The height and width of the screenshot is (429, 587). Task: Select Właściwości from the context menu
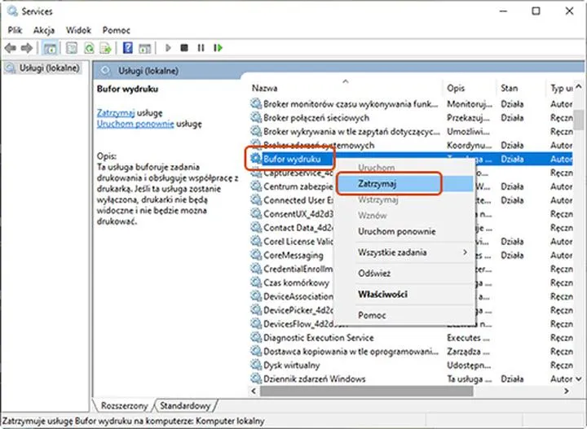click(382, 294)
